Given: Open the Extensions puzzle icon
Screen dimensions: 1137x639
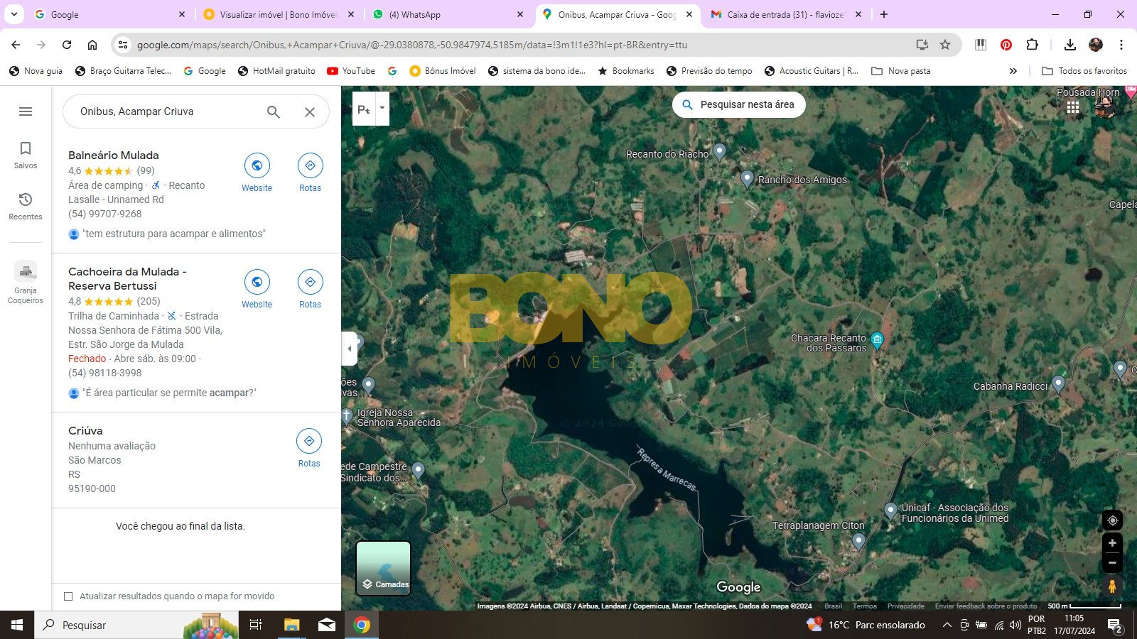Looking at the screenshot, I should (x=1033, y=45).
